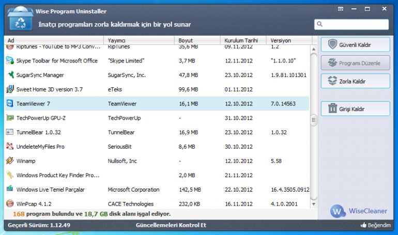This screenshot has height=235, width=398.
Task: Click the Sweet Home 3D icon
Action: pyautogui.click(x=10, y=89)
